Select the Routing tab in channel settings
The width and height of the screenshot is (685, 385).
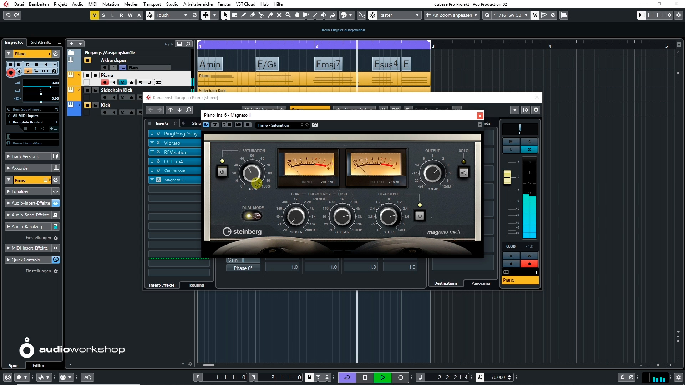(x=197, y=285)
